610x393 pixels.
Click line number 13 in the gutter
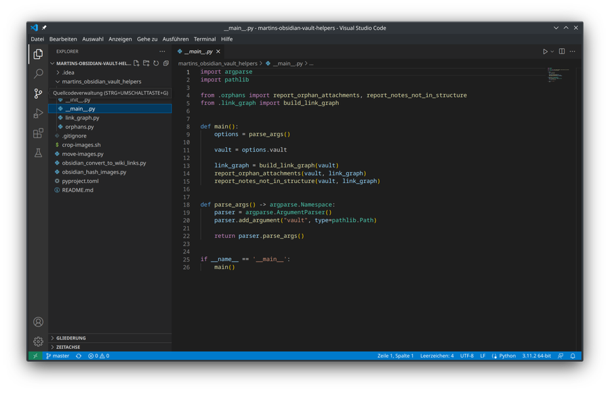pyautogui.click(x=186, y=165)
